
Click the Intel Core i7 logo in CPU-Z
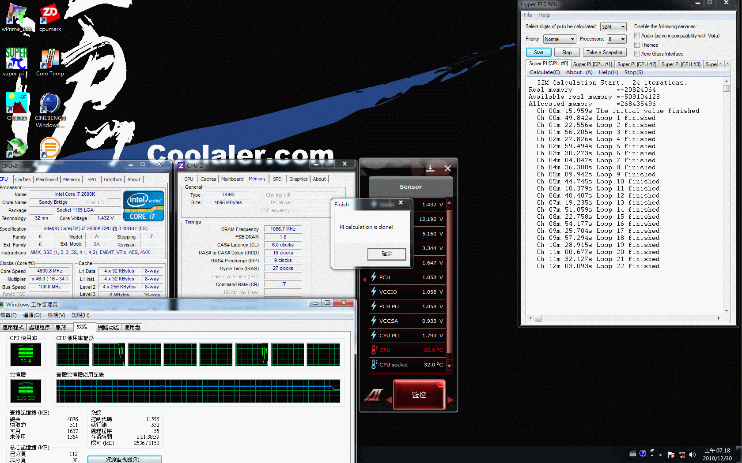click(x=144, y=206)
